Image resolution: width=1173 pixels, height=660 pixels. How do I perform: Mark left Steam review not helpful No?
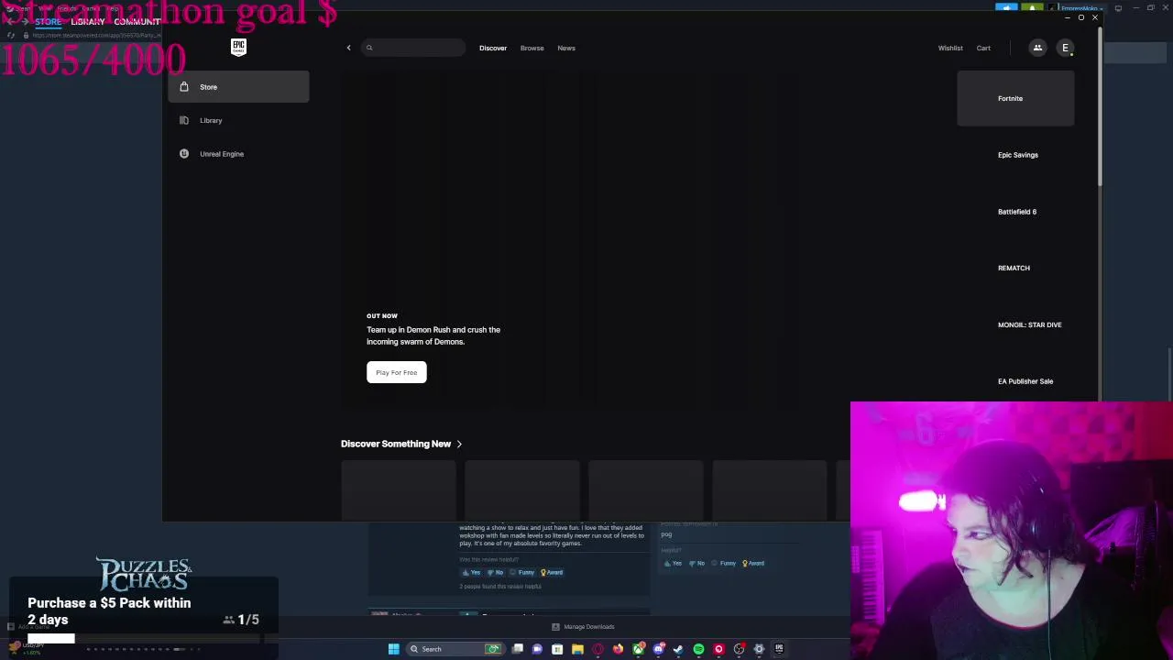point(495,572)
